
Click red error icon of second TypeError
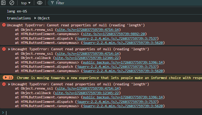(x=4, y=49)
